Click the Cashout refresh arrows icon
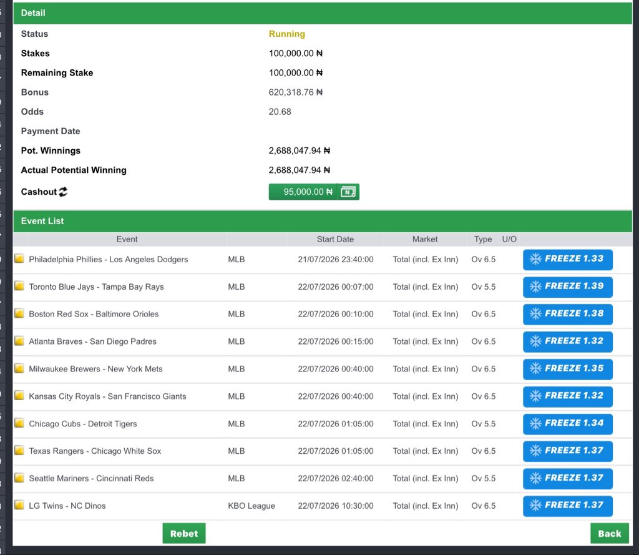 [x=63, y=192]
